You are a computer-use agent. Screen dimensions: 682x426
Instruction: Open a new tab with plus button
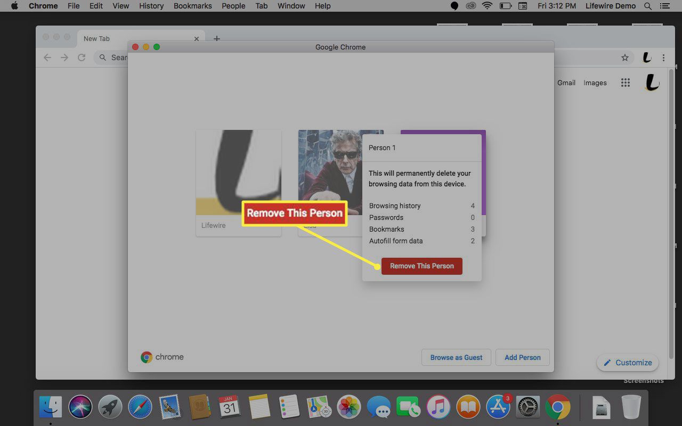[x=216, y=39]
